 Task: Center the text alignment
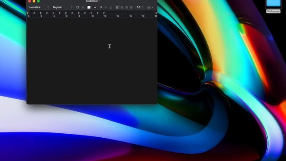122,7
